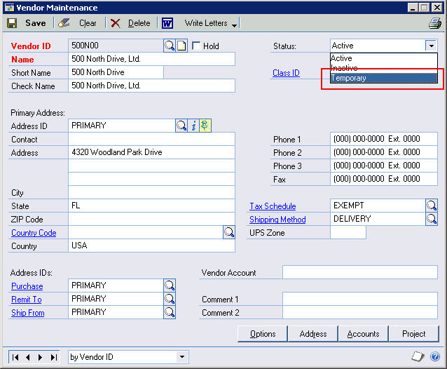Click the blue info icon beside Address ID
Screen dimensions: 447x369
(193, 126)
